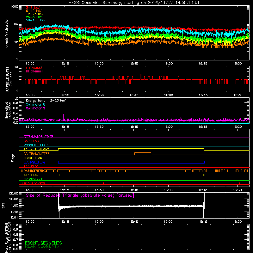The image size is (253, 253).
Task: Click the SAA FLAG label
Action: click(31, 166)
